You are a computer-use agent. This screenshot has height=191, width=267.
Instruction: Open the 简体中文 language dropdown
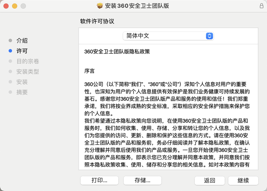tap(168, 36)
